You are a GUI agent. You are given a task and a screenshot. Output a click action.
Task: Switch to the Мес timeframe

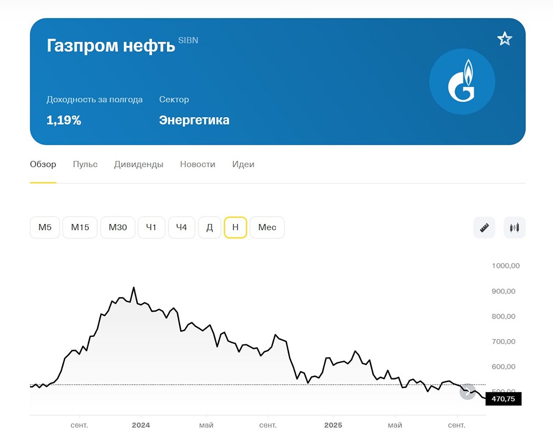267,227
